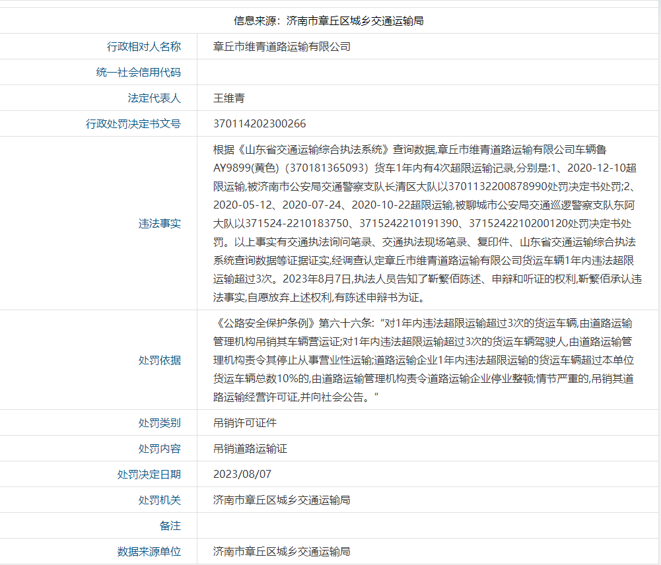Select the legal representative value '王维青'

229,98
